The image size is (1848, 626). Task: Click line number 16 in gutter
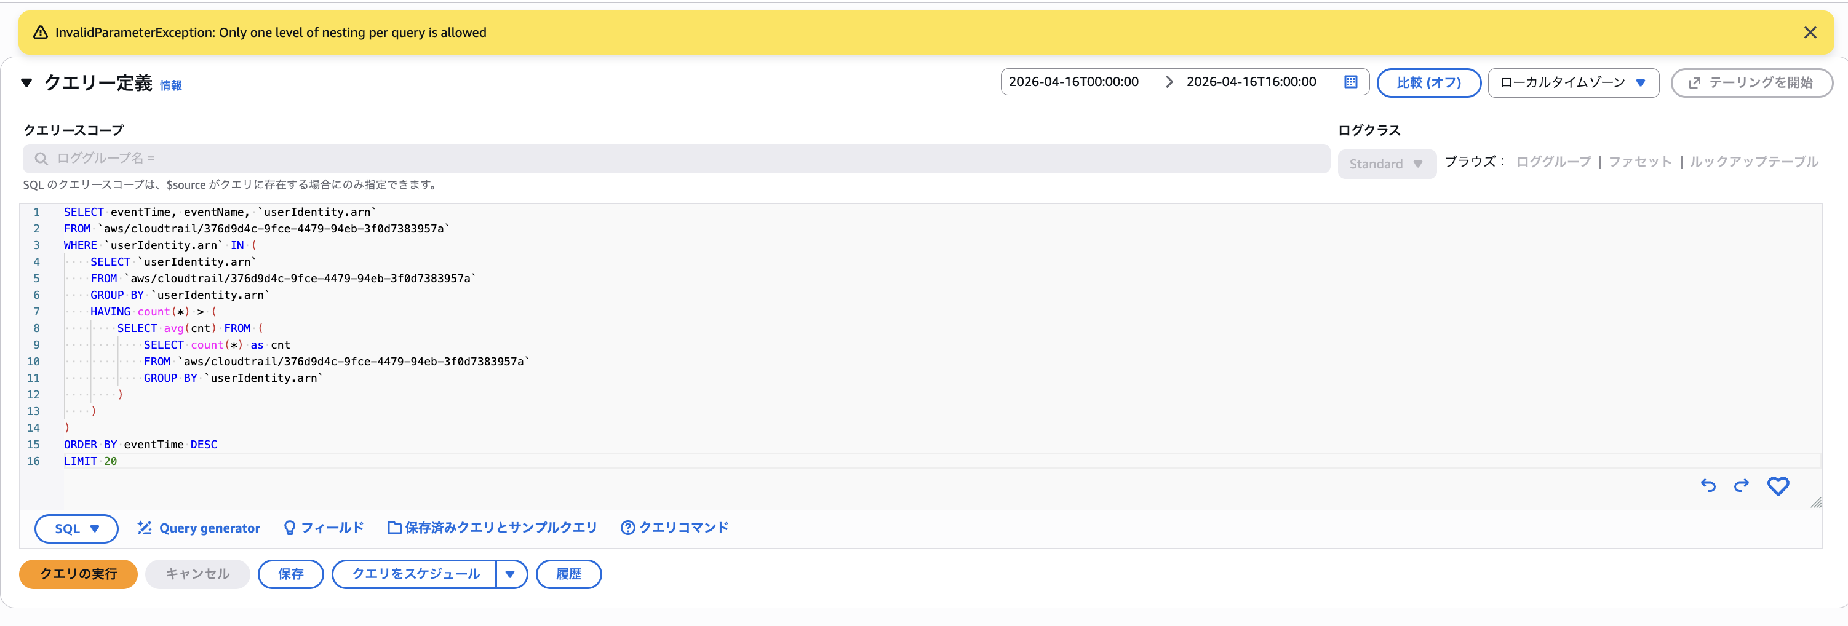(x=33, y=461)
